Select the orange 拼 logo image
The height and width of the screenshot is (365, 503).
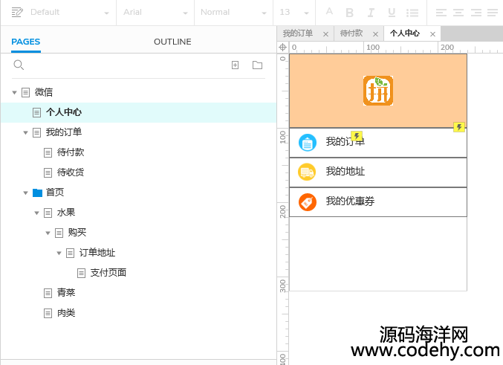(378, 91)
